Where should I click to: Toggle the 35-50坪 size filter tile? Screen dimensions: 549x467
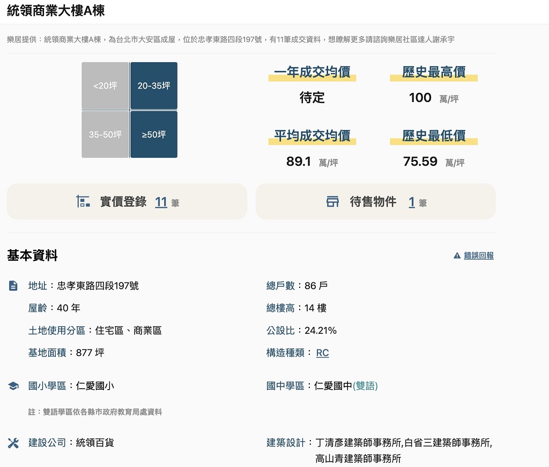[105, 135]
